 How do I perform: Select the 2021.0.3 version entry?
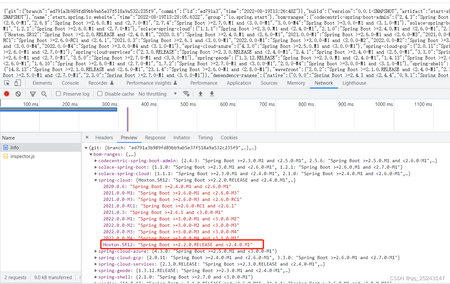[163, 212]
